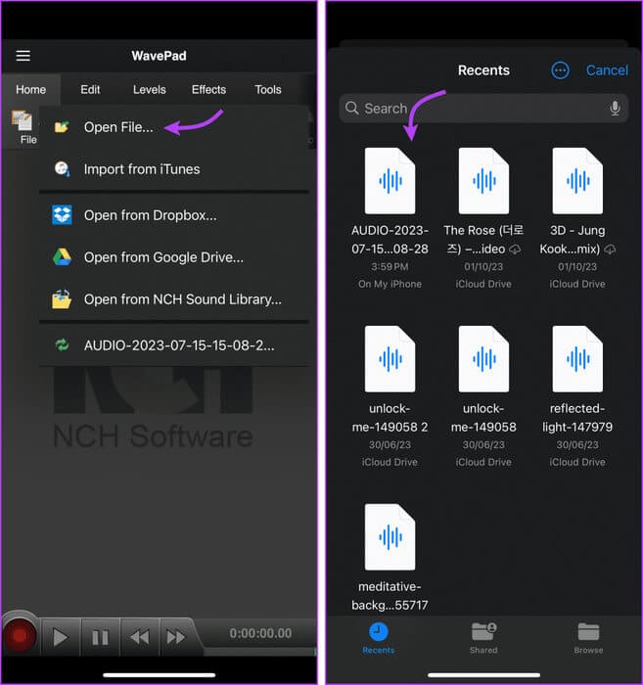Switch to the Shared bottom tab
This screenshot has width=643, height=685.
483,638
